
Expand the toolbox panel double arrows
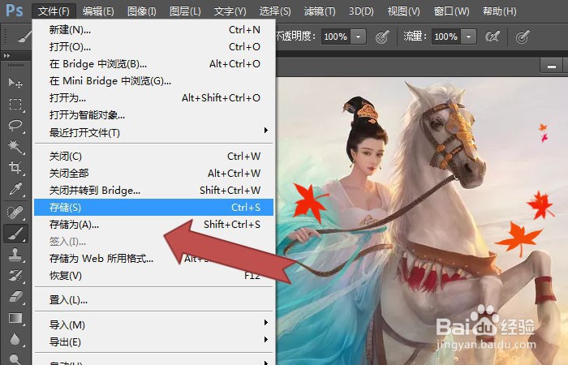click(x=6, y=55)
